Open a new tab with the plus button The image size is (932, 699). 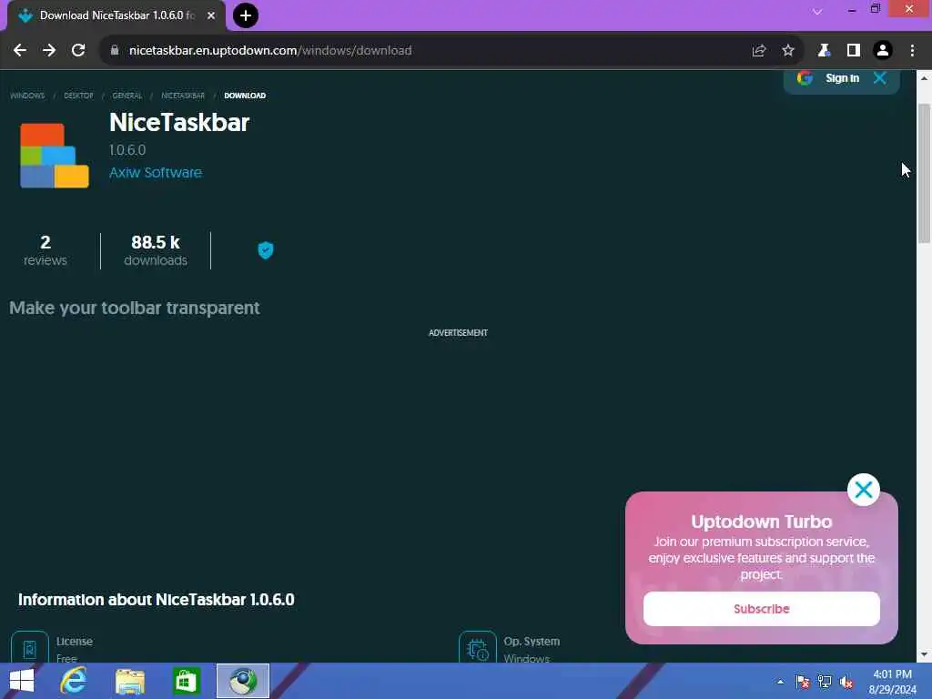(x=246, y=15)
